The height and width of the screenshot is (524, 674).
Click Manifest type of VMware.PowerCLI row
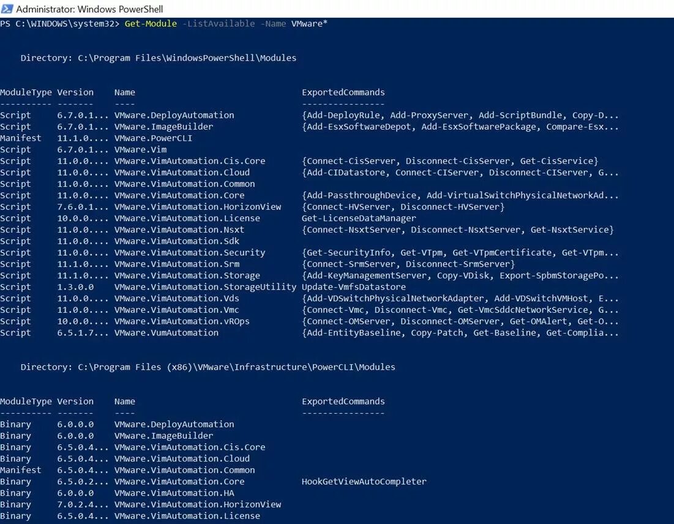click(21, 138)
